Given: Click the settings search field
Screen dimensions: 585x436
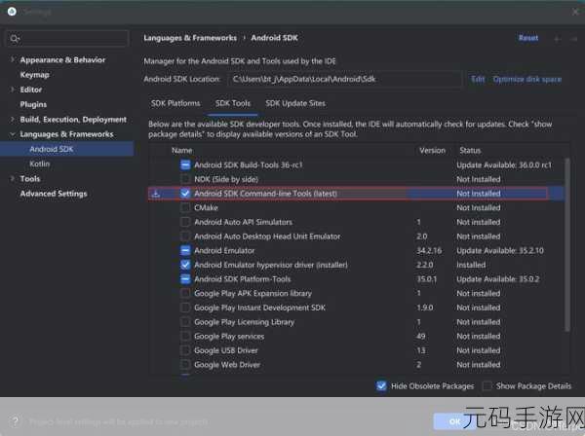Looking at the screenshot, I should 67,38.
